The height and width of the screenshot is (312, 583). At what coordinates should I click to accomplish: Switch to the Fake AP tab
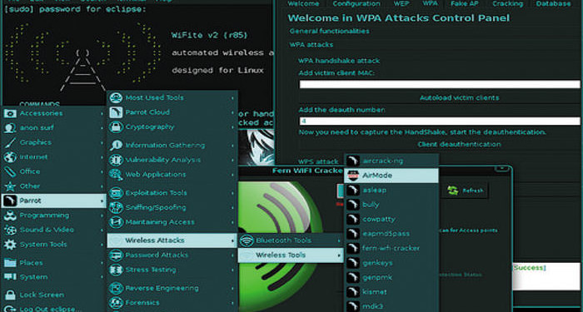pos(465,3)
